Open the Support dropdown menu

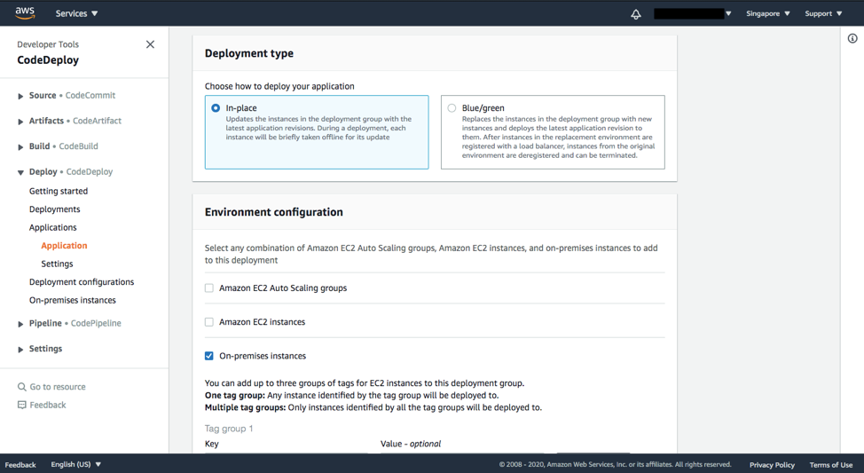pyautogui.click(x=823, y=13)
